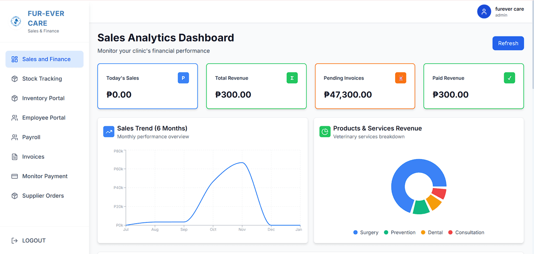The width and height of the screenshot is (534, 254).
Task: Log out using the LOGOUT link
Action: coord(34,241)
